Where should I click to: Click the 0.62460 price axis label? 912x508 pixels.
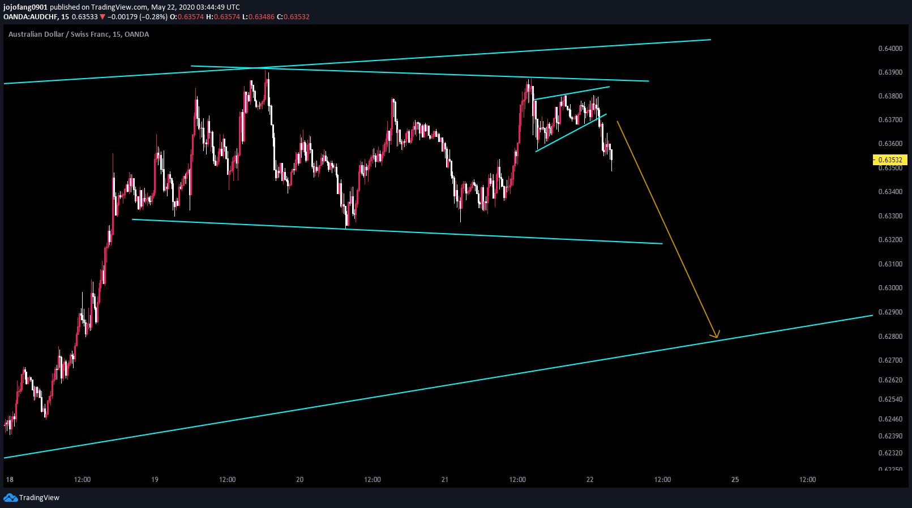(x=890, y=419)
